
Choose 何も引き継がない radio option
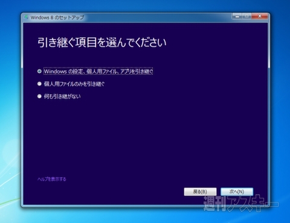pyautogui.click(x=39, y=96)
